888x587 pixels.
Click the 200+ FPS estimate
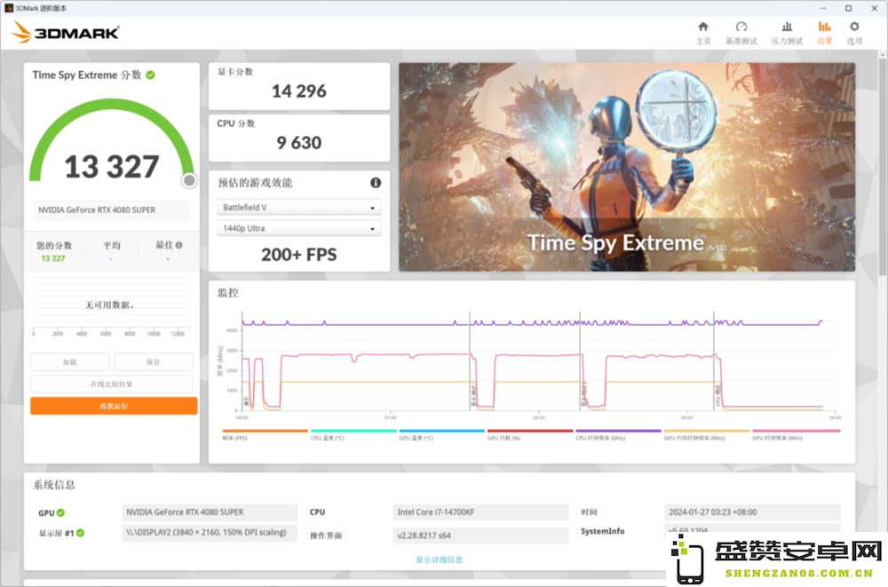pos(299,255)
